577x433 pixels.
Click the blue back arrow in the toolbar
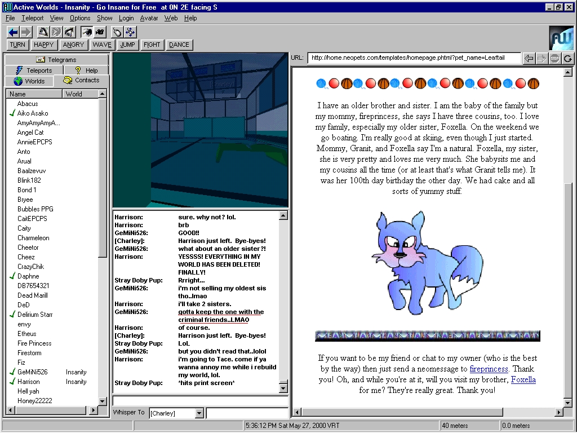(x=14, y=32)
